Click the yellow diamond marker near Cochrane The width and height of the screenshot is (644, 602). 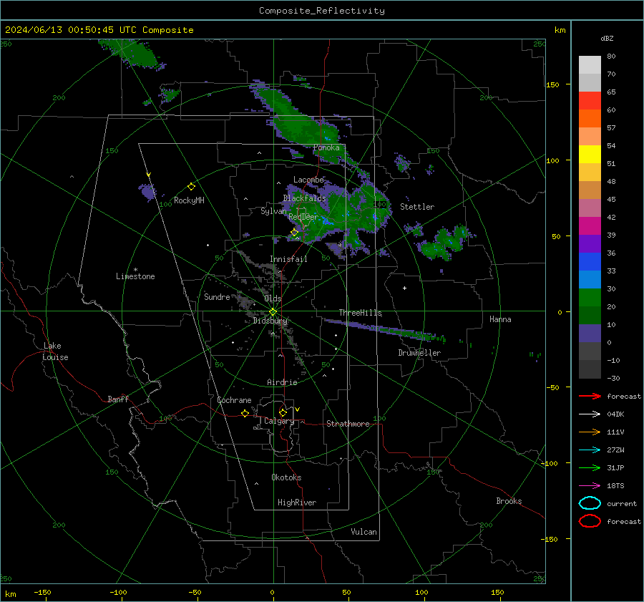245,414
